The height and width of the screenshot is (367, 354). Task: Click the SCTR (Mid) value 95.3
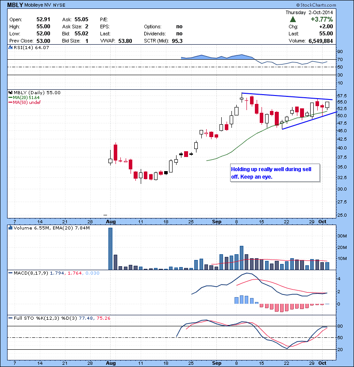(177, 41)
